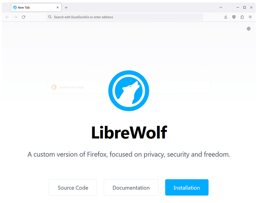Open the extensions puzzle icon
The image size is (257, 203).
[x=242, y=17]
